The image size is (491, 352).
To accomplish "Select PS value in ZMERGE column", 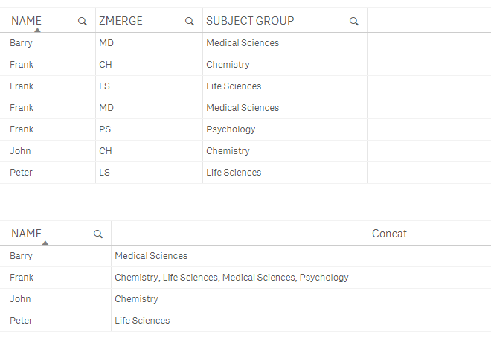I will [x=106, y=129].
